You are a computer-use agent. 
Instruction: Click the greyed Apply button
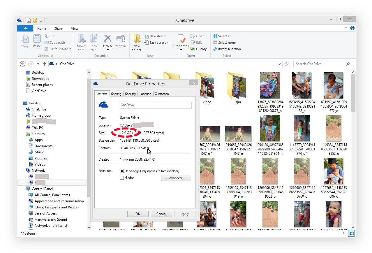185,214
